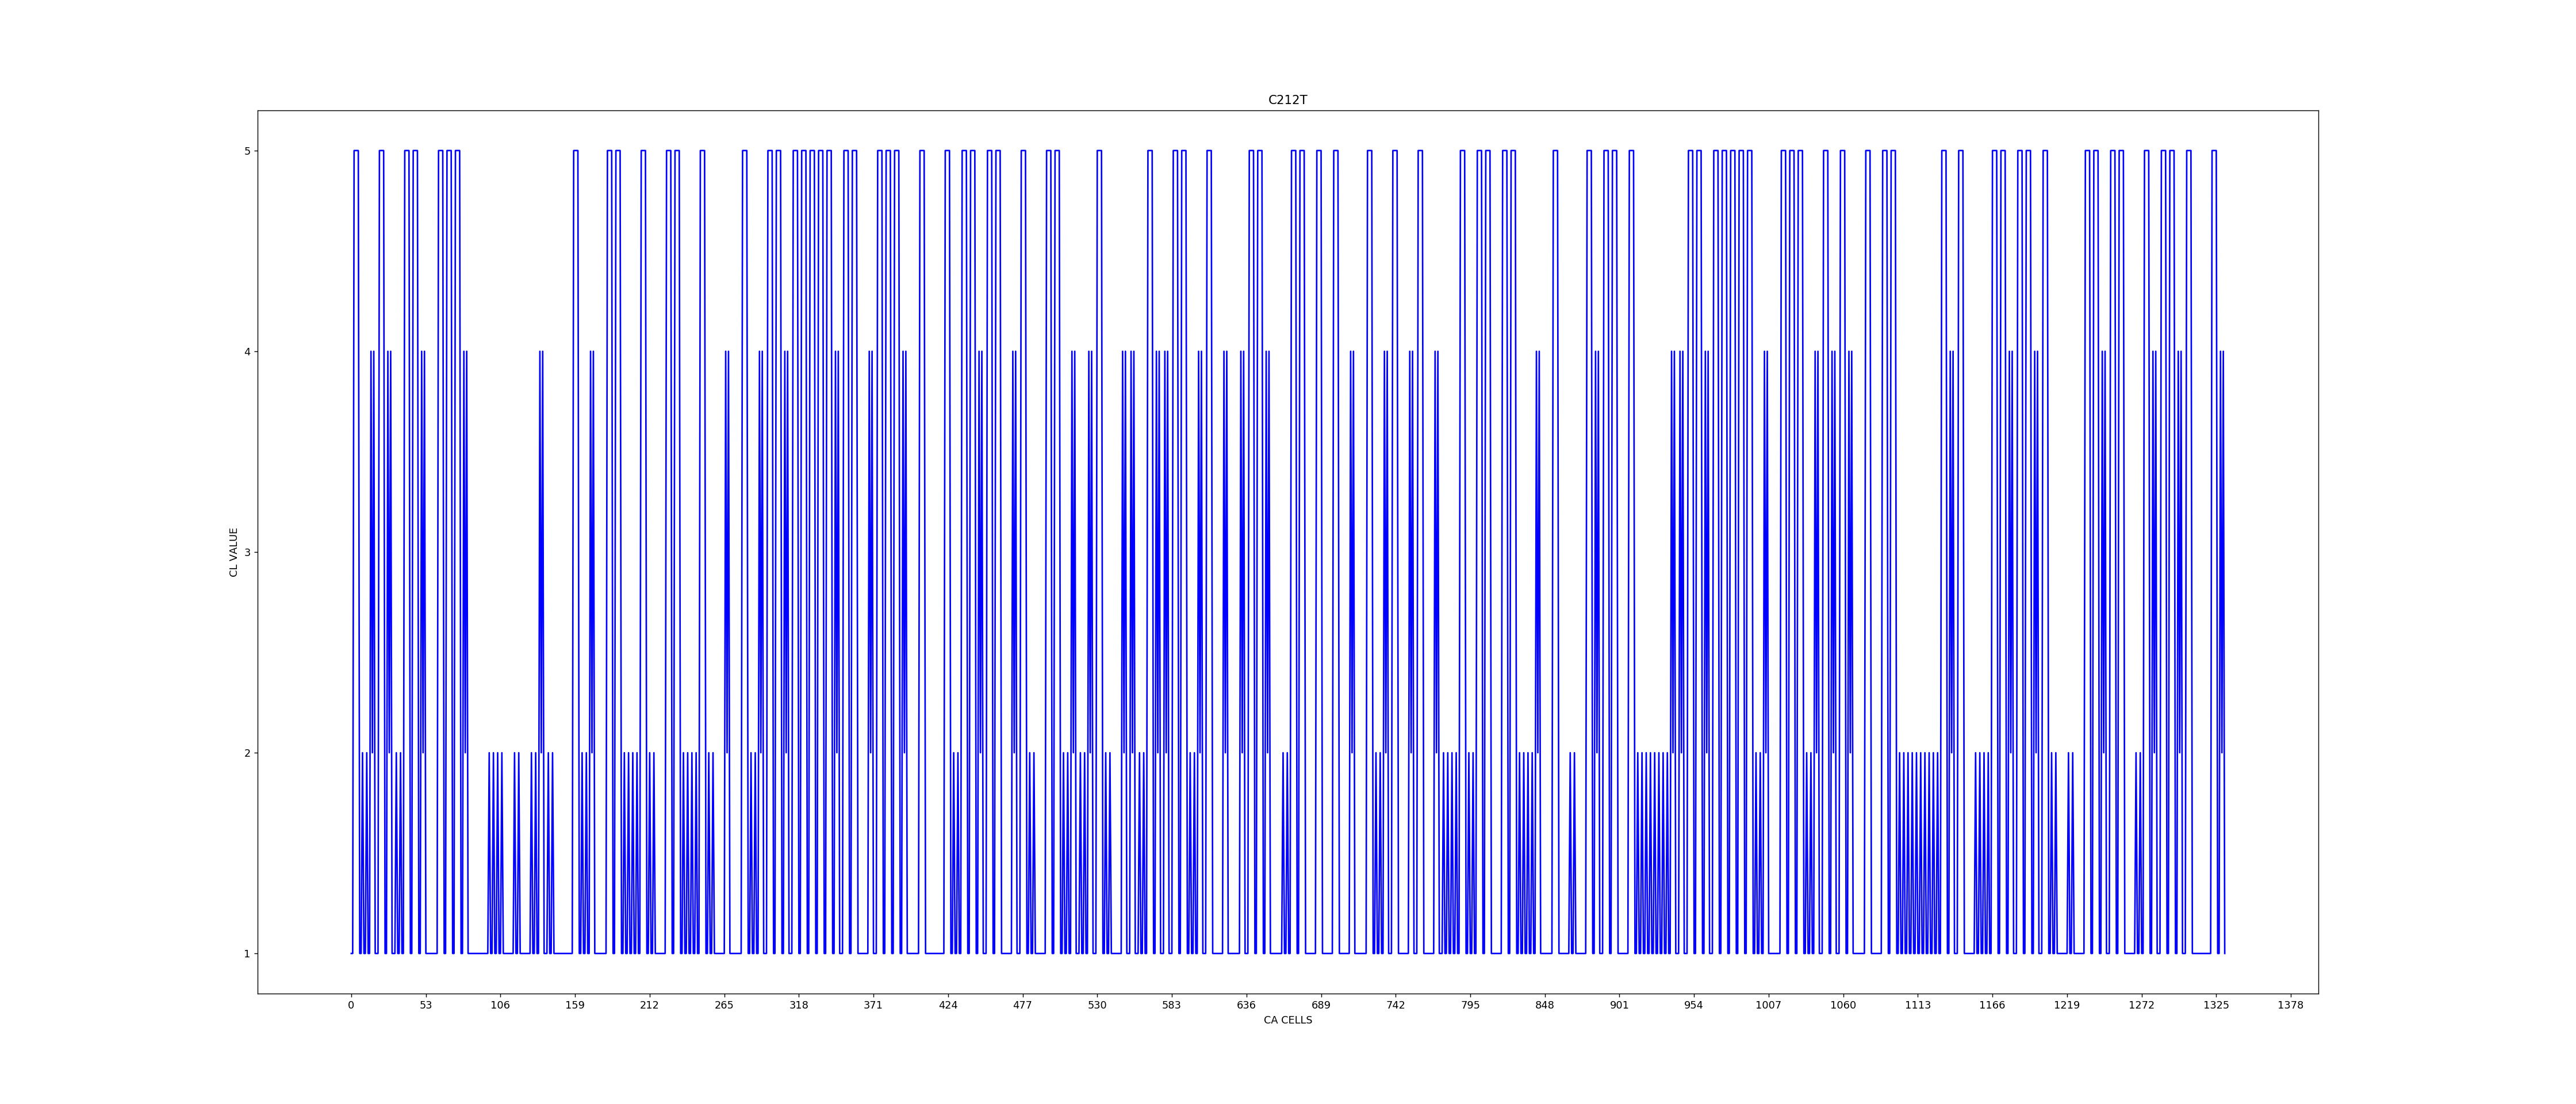The height and width of the screenshot is (1104, 2576).
Task: Click the x-axis tick label 159
Action: point(575,1005)
